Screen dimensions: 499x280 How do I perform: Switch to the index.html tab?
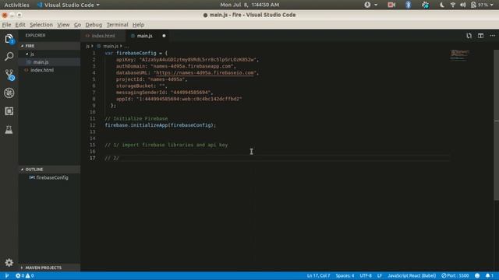point(104,36)
